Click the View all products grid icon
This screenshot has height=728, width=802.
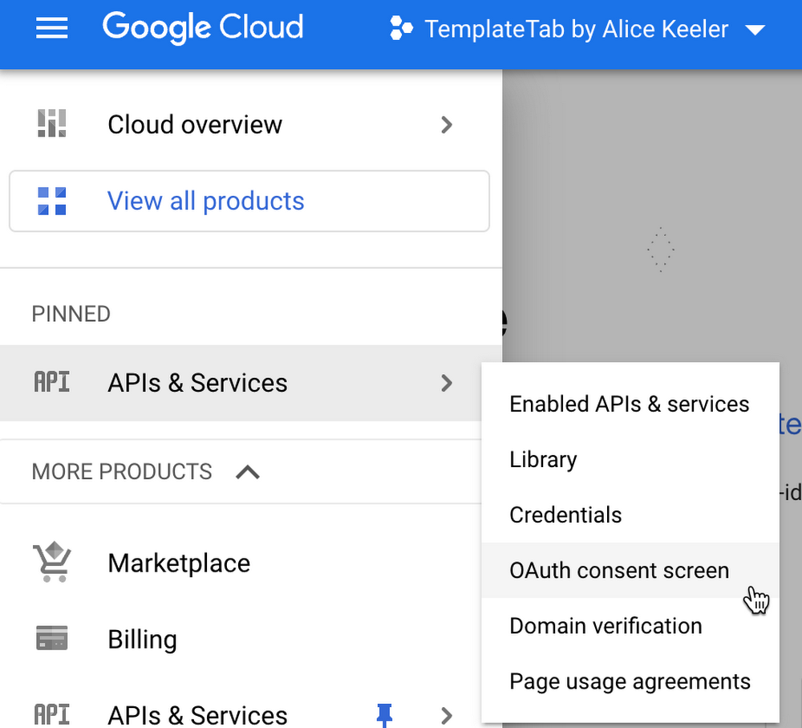[52, 201]
